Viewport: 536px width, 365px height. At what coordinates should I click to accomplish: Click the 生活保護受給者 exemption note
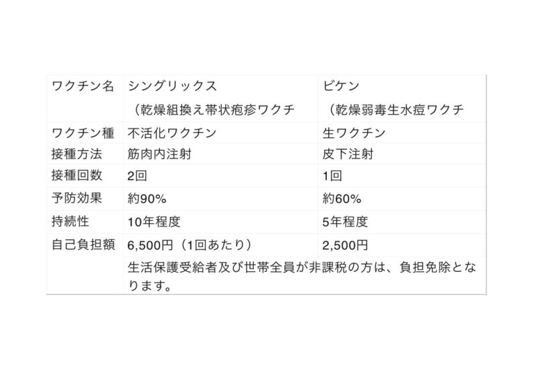(x=302, y=275)
